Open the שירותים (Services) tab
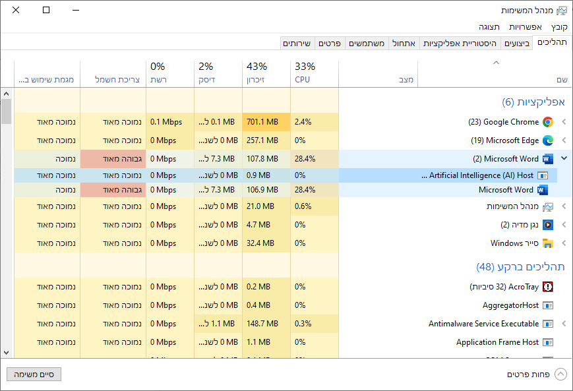This screenshot has width=573, height=391. click(x=297, y=43)
